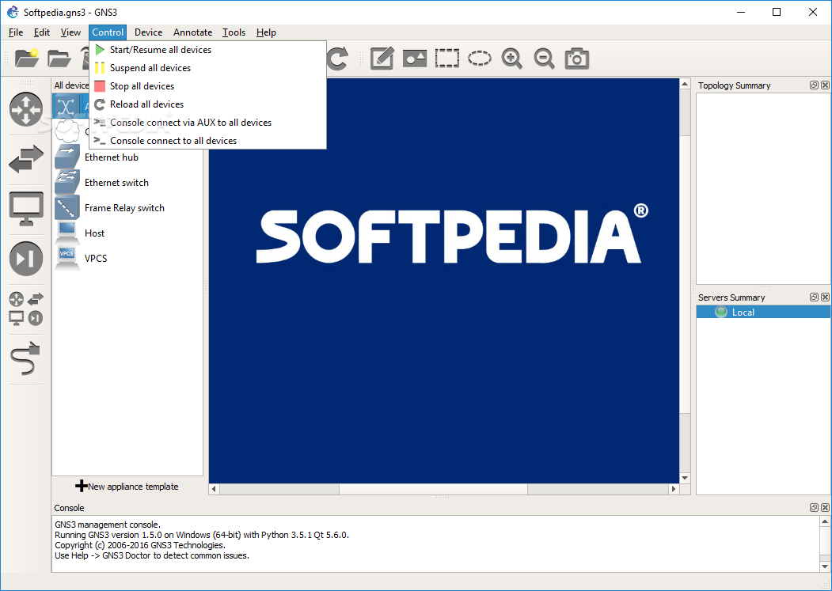Choose Start/Resume all devices
This screenshot has height=591, width=832.
tap(207, 50)
